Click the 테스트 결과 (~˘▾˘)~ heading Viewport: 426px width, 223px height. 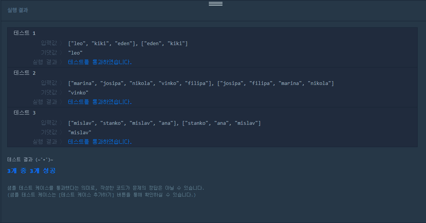pos(30,160)
